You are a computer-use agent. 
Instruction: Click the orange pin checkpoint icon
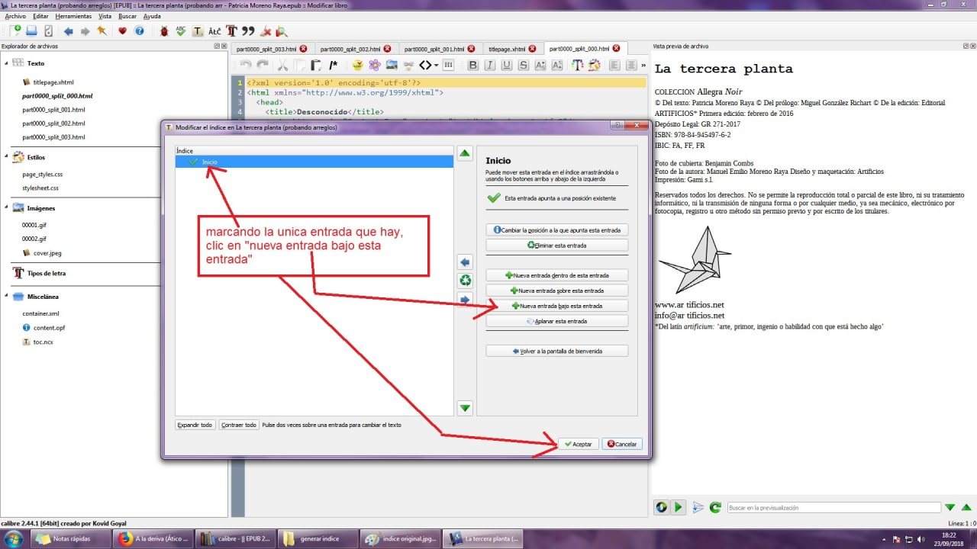click(102, 31)
